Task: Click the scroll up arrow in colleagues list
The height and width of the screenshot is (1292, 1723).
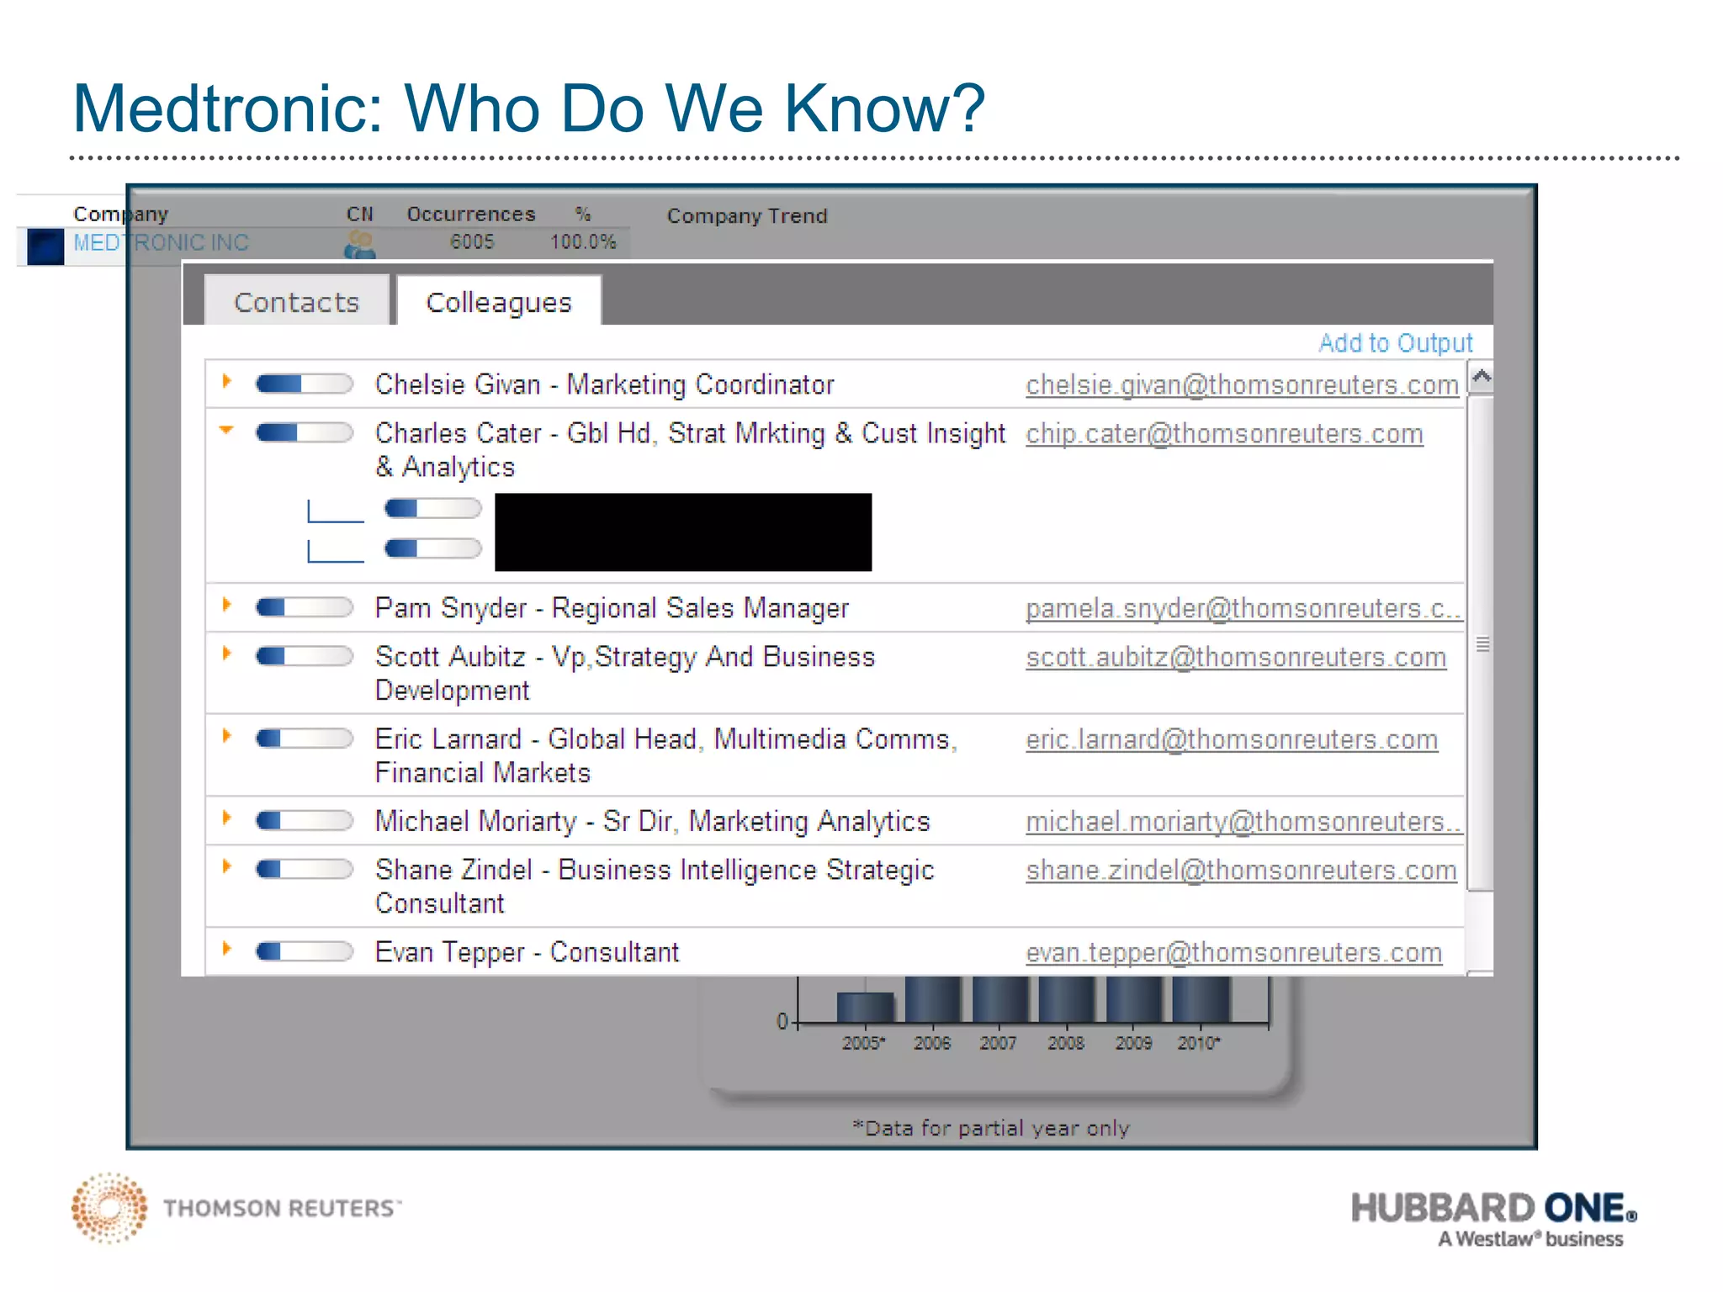Action: pyautogui.click(x=1482, y=376)
